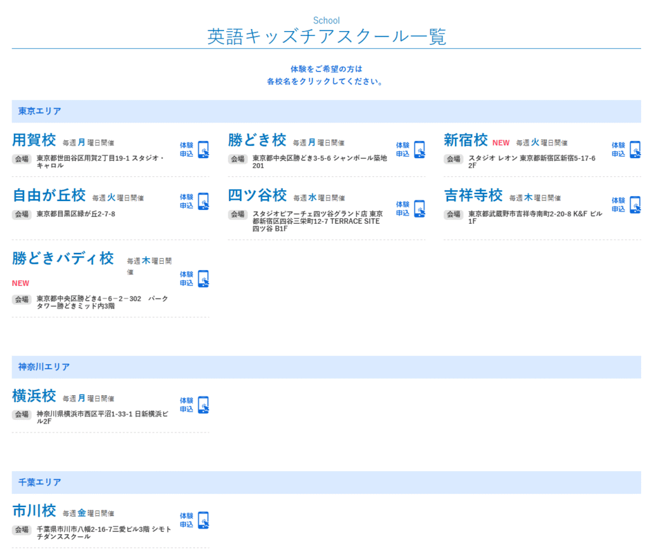Click the phone icon for 市川校
This screenshot has width=648, height=552.
click(203, 520)
